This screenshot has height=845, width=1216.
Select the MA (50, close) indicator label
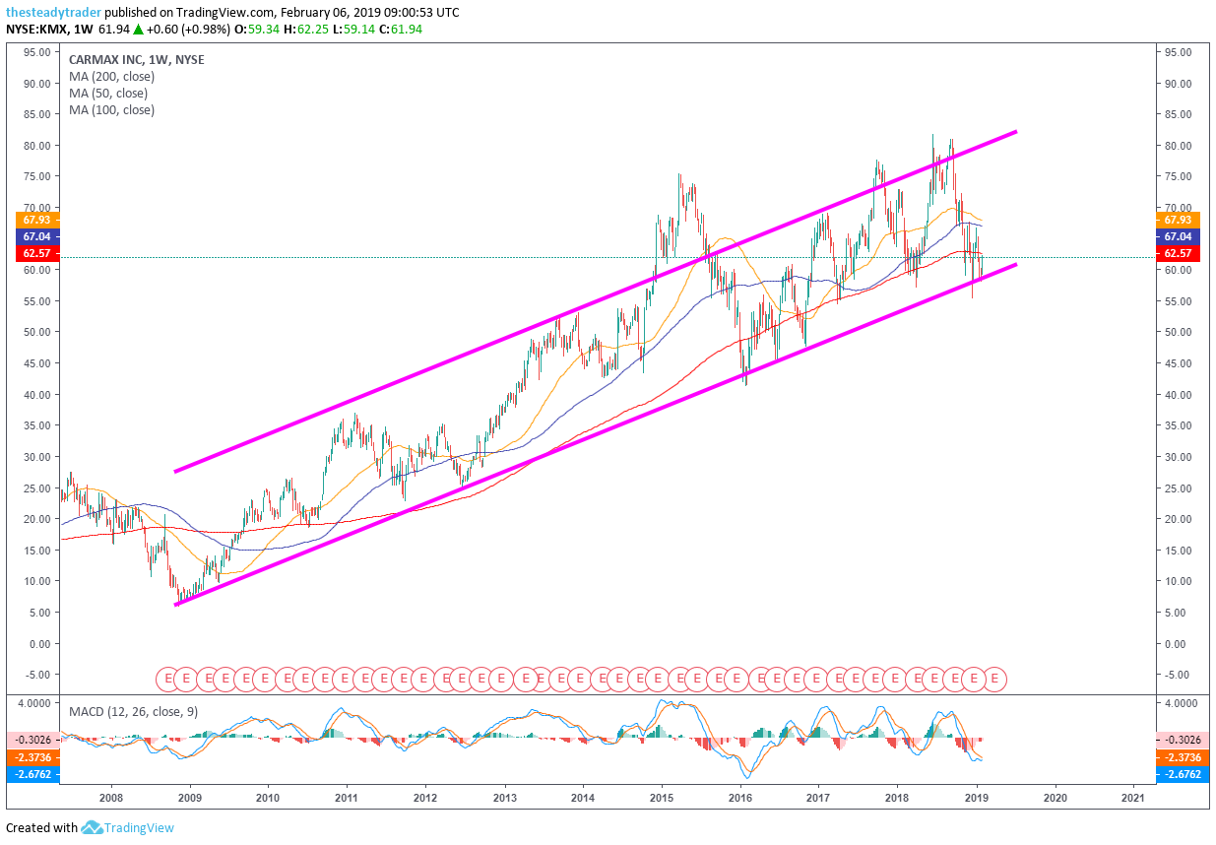pos(108,93)
